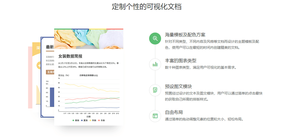
Task: Select the blue-bordered 最新 document thumbnail
Action: (x=47, y=77)
